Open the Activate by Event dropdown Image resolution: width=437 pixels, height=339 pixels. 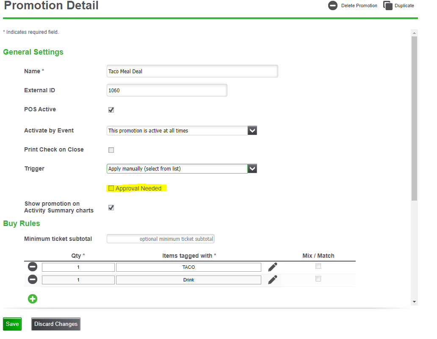tap(252, 130)
